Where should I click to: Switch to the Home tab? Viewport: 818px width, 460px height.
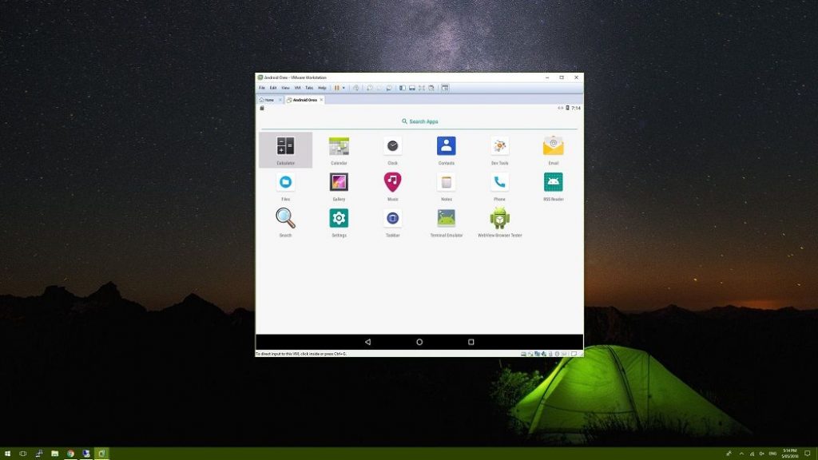click(268, 99)
